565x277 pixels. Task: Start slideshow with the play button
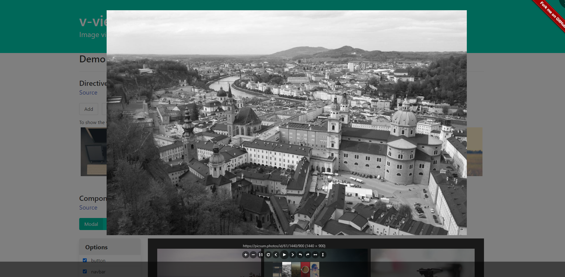(x=284, y=255)
